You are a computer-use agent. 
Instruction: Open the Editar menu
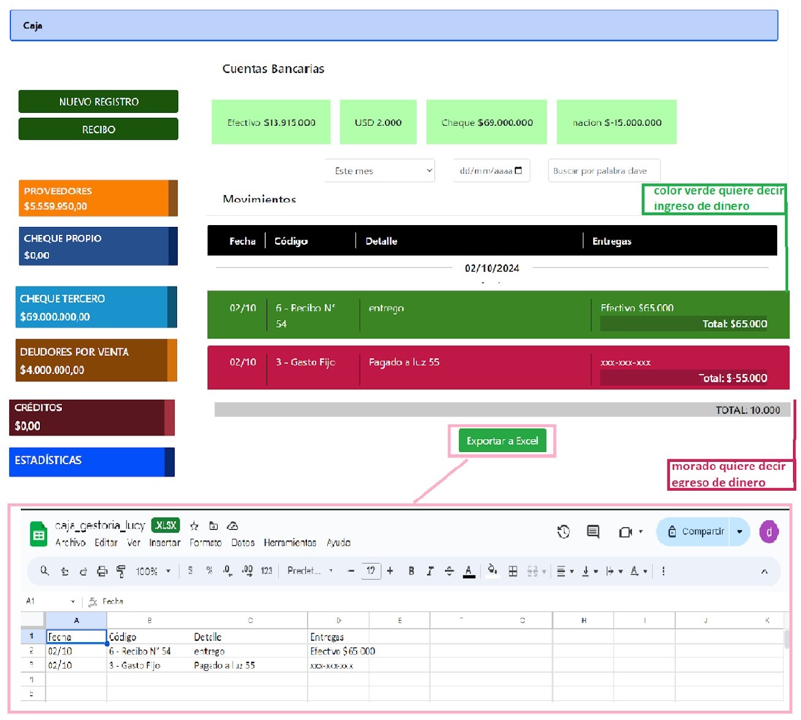(x=106, y=543)
